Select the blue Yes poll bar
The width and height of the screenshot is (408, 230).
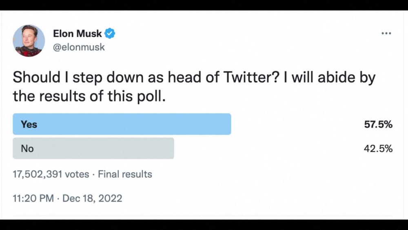tap(122, 124)
